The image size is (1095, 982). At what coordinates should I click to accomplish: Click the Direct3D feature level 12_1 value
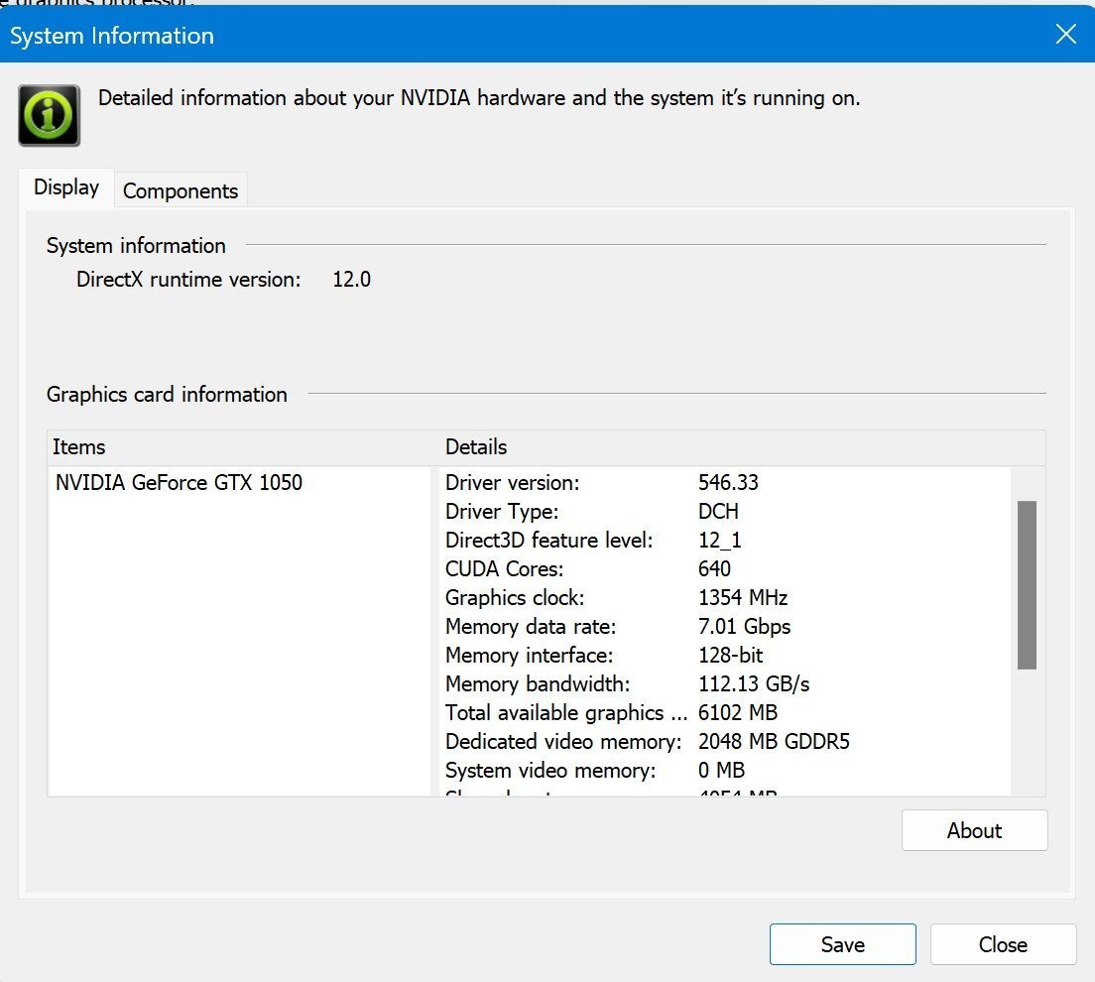point(720,540)
